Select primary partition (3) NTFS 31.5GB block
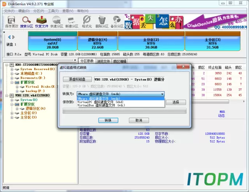This screenshot has height=192, width=249. (212, 41)
